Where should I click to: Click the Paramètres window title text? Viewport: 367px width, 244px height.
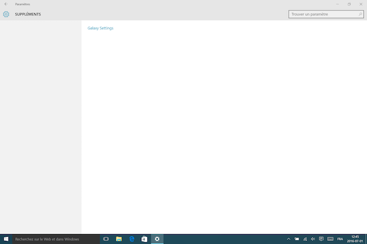click(23, 4)
